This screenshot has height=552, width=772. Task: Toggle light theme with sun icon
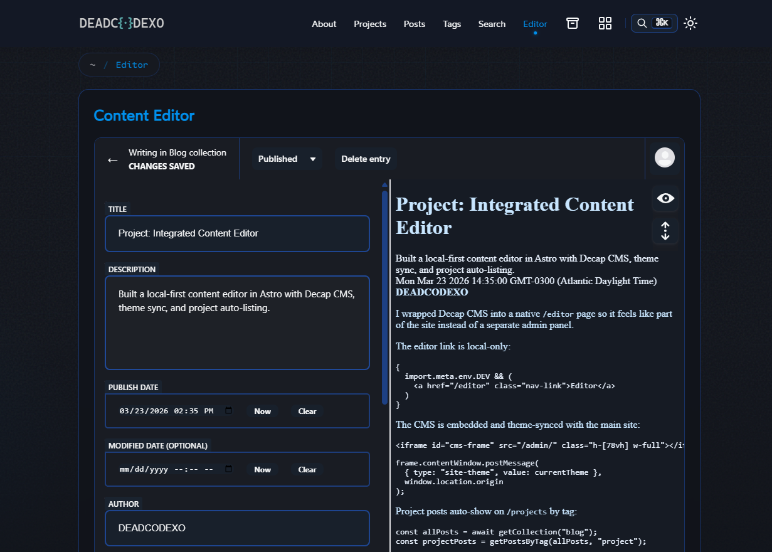[x=690, y=23]
